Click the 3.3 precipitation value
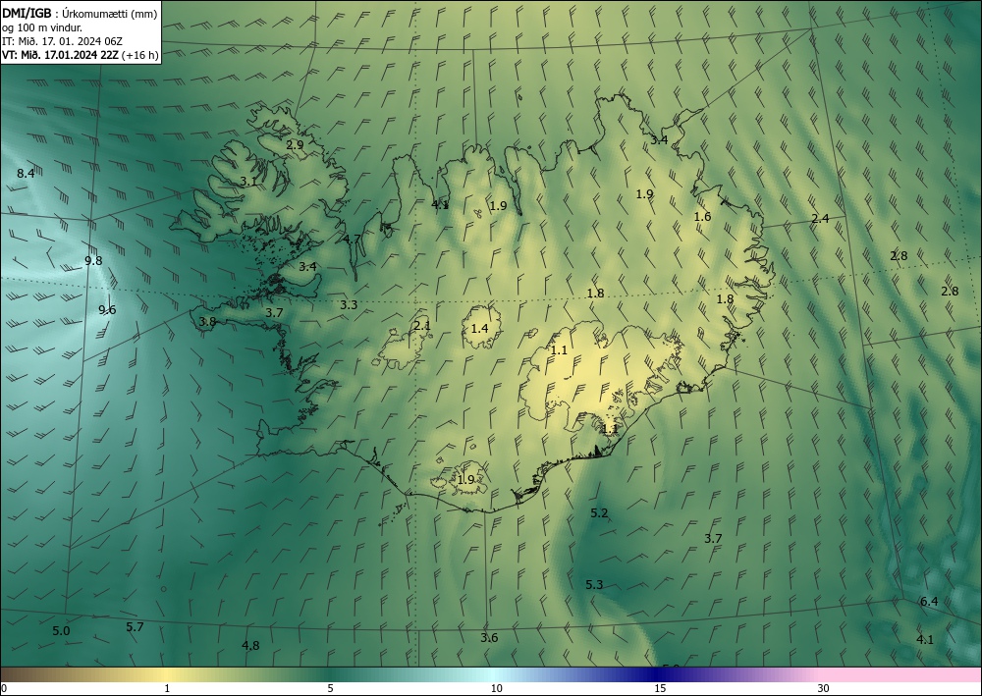The image size is (982, 696). pos(349,305)
